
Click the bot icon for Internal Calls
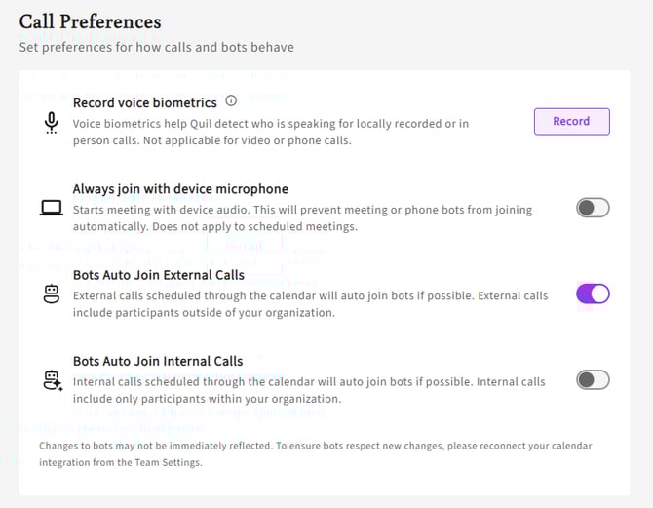point(52,380)
